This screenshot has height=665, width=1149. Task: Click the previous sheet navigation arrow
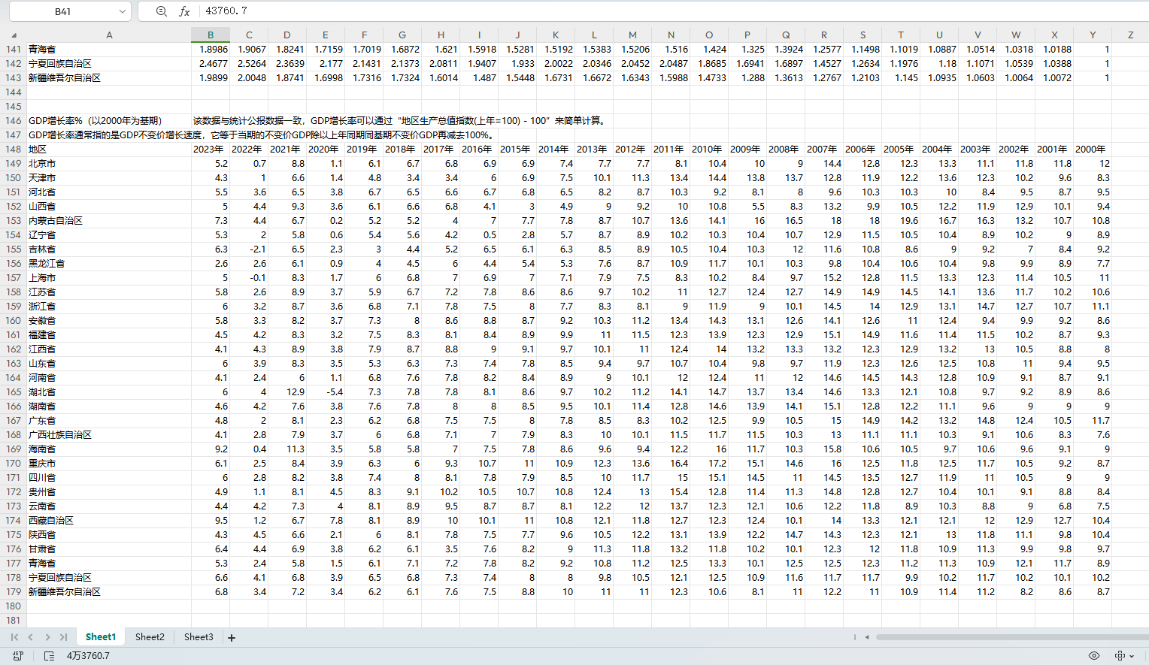click(x=29, y=636)
